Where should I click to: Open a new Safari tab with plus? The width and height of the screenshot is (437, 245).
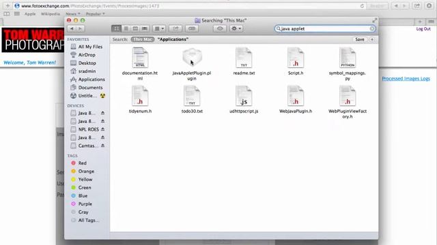pos(420,22)
